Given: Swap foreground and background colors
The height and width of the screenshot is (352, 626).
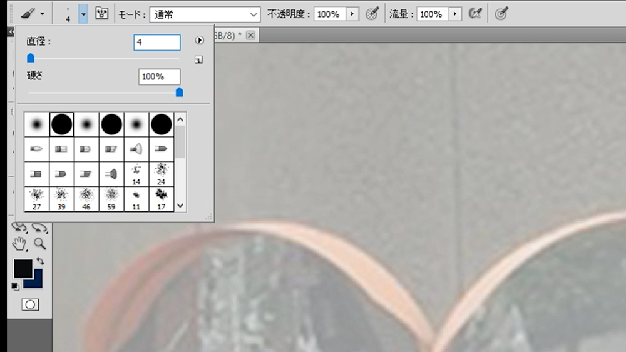Looking at the screenshot, I should point(41,261).
